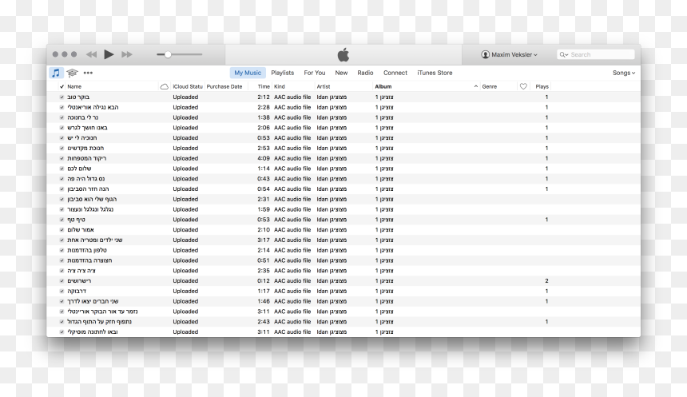Screen dimensions: 687x397
Task: Switch to the Playlists tab
Action: tap(283, 73)
